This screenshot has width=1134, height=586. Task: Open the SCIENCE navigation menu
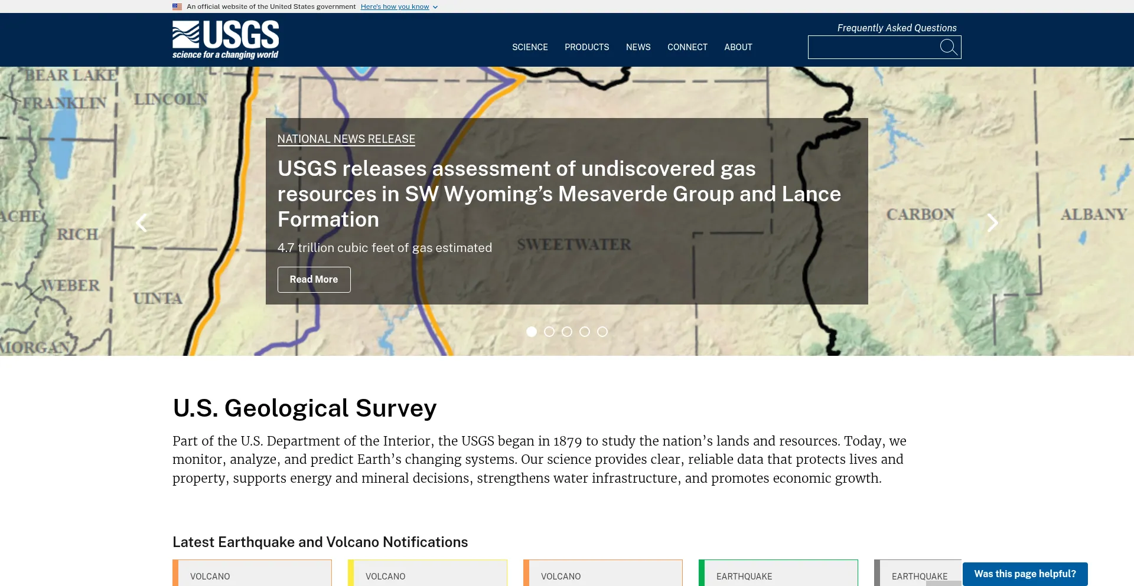coord(530,47)
